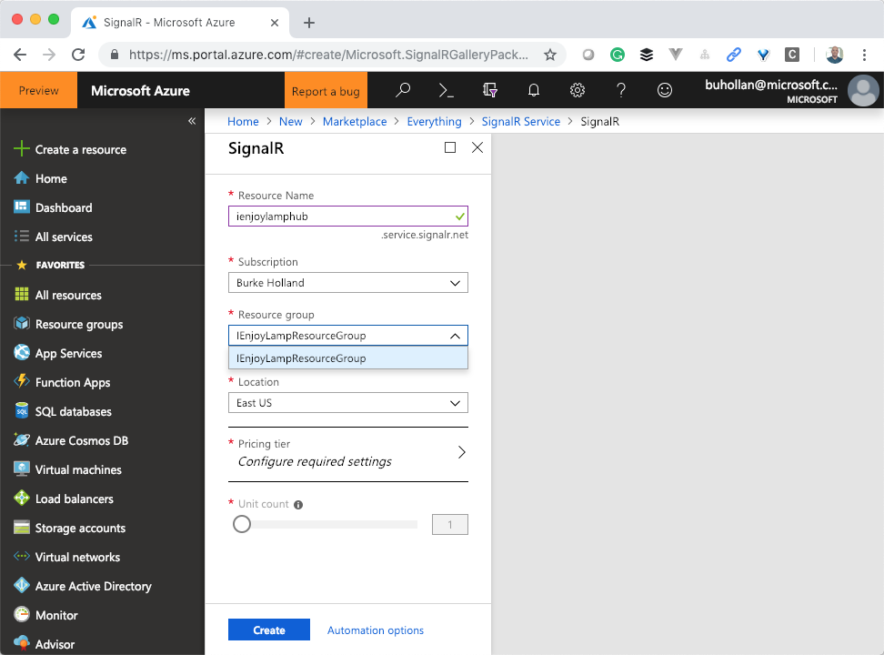Open the Subscription dropdown

[x=347, y=283]
